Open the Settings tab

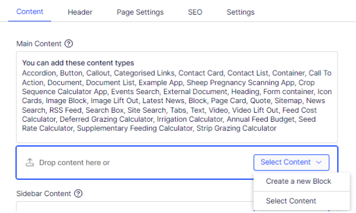coord(241,12)
